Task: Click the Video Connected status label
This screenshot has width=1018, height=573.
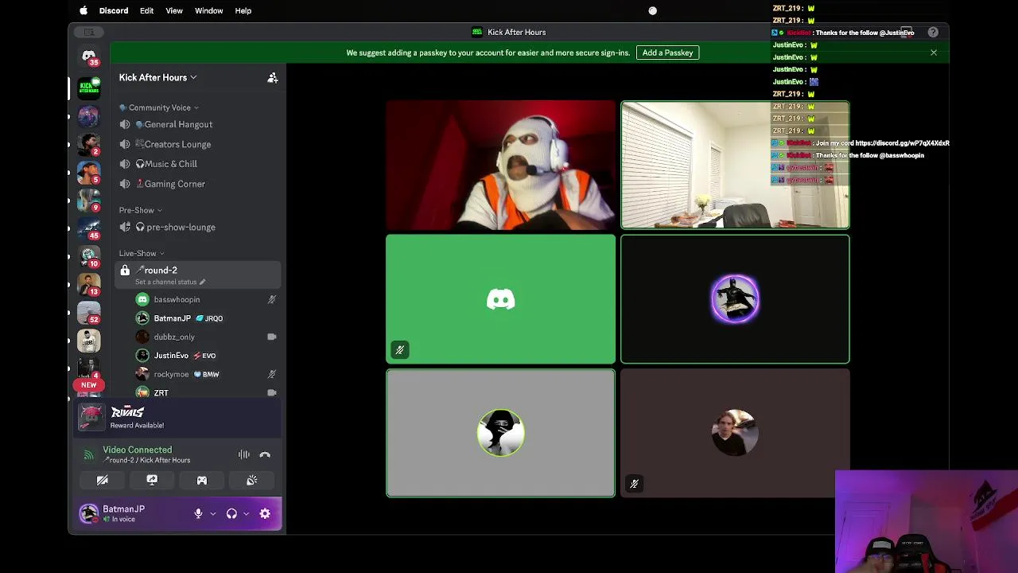Action: tap(137, 450)
